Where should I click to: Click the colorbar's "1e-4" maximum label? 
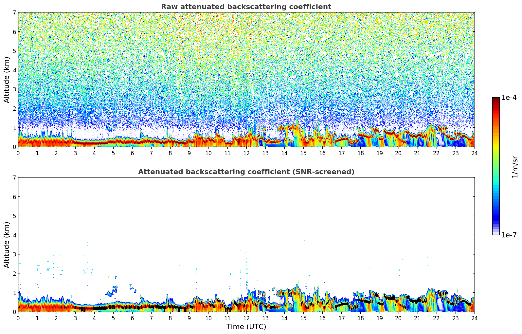(x=509, y=98)
